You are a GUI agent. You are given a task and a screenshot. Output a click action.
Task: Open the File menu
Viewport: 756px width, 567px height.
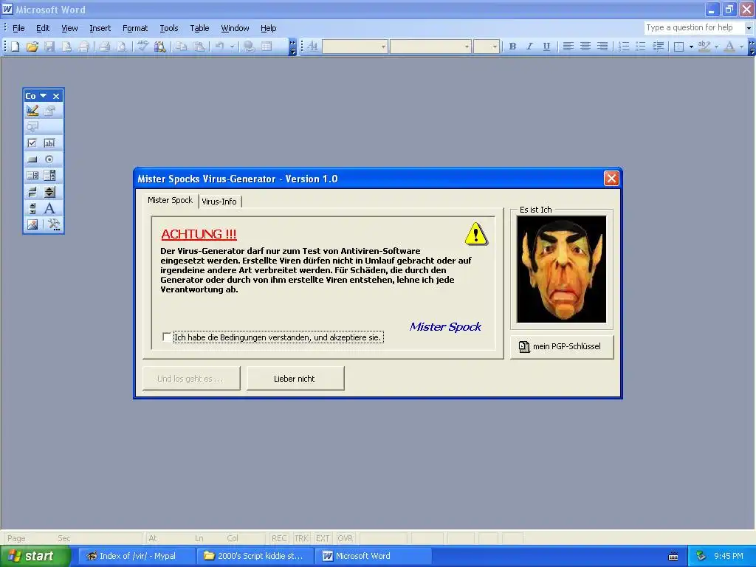(x=18, y=28)
